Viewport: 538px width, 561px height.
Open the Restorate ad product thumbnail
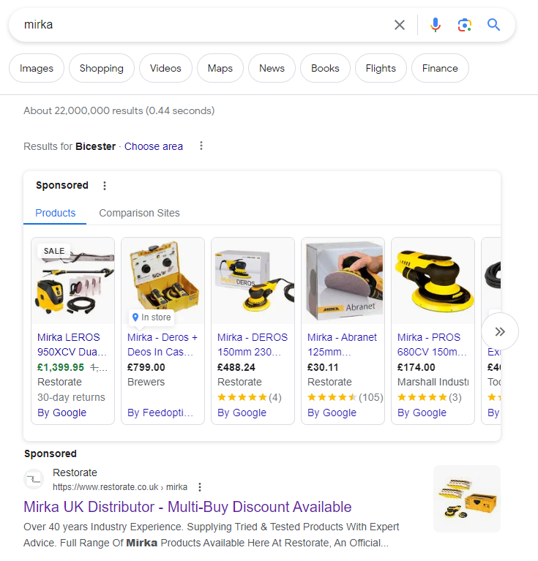467,499
